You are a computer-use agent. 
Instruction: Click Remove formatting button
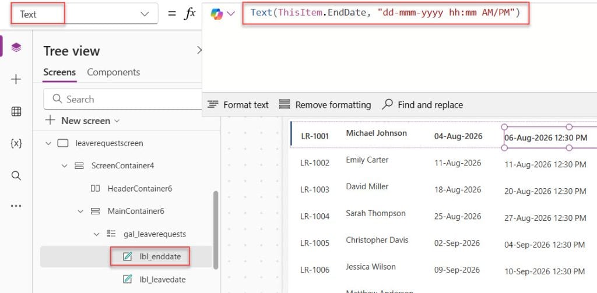[x=325, y=105]
